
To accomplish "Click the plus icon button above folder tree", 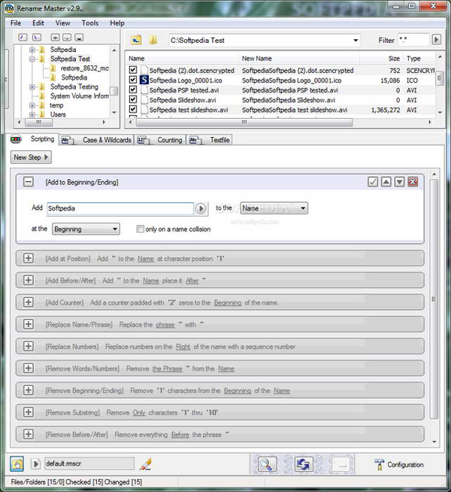I will pyautogui.click(x=55, y=38).
